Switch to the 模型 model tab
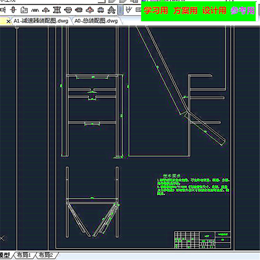Screen dimensions: 260x260 5,255
